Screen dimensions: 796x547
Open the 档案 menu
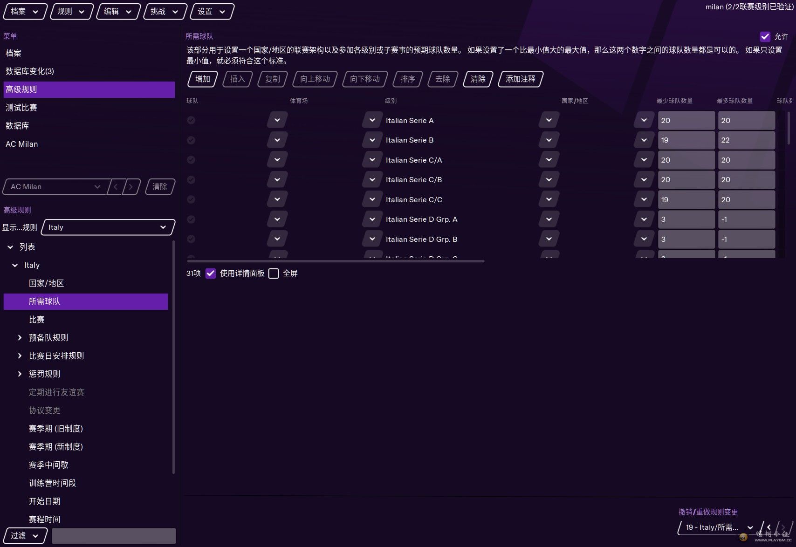click(x=25, y=12)
